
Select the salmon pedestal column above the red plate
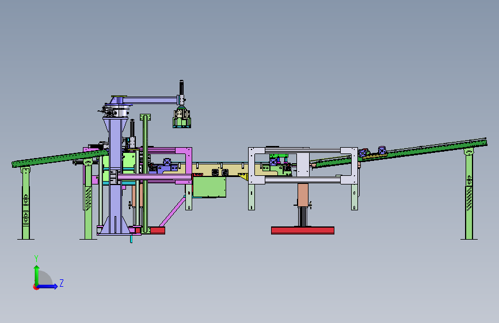click(x=303, y=195)
